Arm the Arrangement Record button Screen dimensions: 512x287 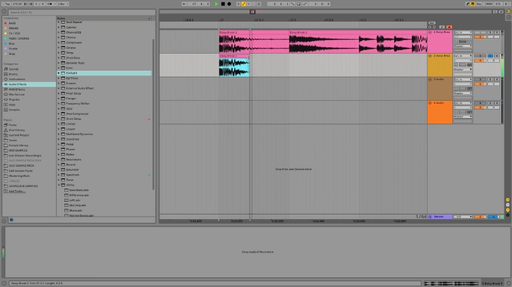(229, 4)
